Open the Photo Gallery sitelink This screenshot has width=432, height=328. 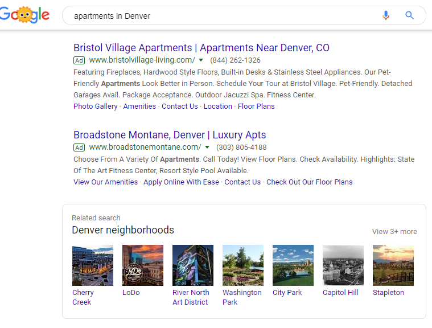coord(95,106)
